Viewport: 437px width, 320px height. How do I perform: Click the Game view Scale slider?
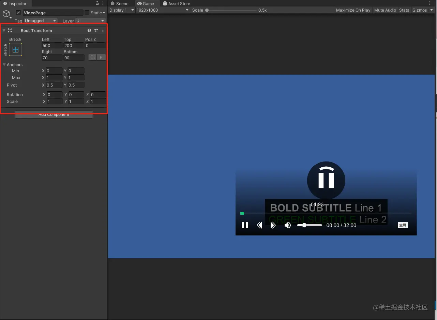pos(231,10)
